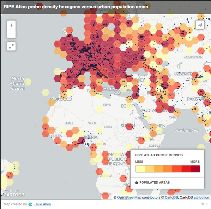
Task: Click the heart like icon
Action: click(x=202, y=204)
